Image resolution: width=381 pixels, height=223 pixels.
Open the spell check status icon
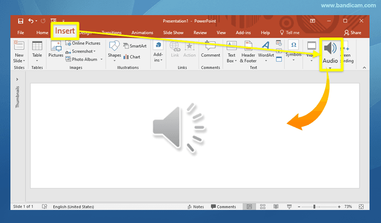44,206
